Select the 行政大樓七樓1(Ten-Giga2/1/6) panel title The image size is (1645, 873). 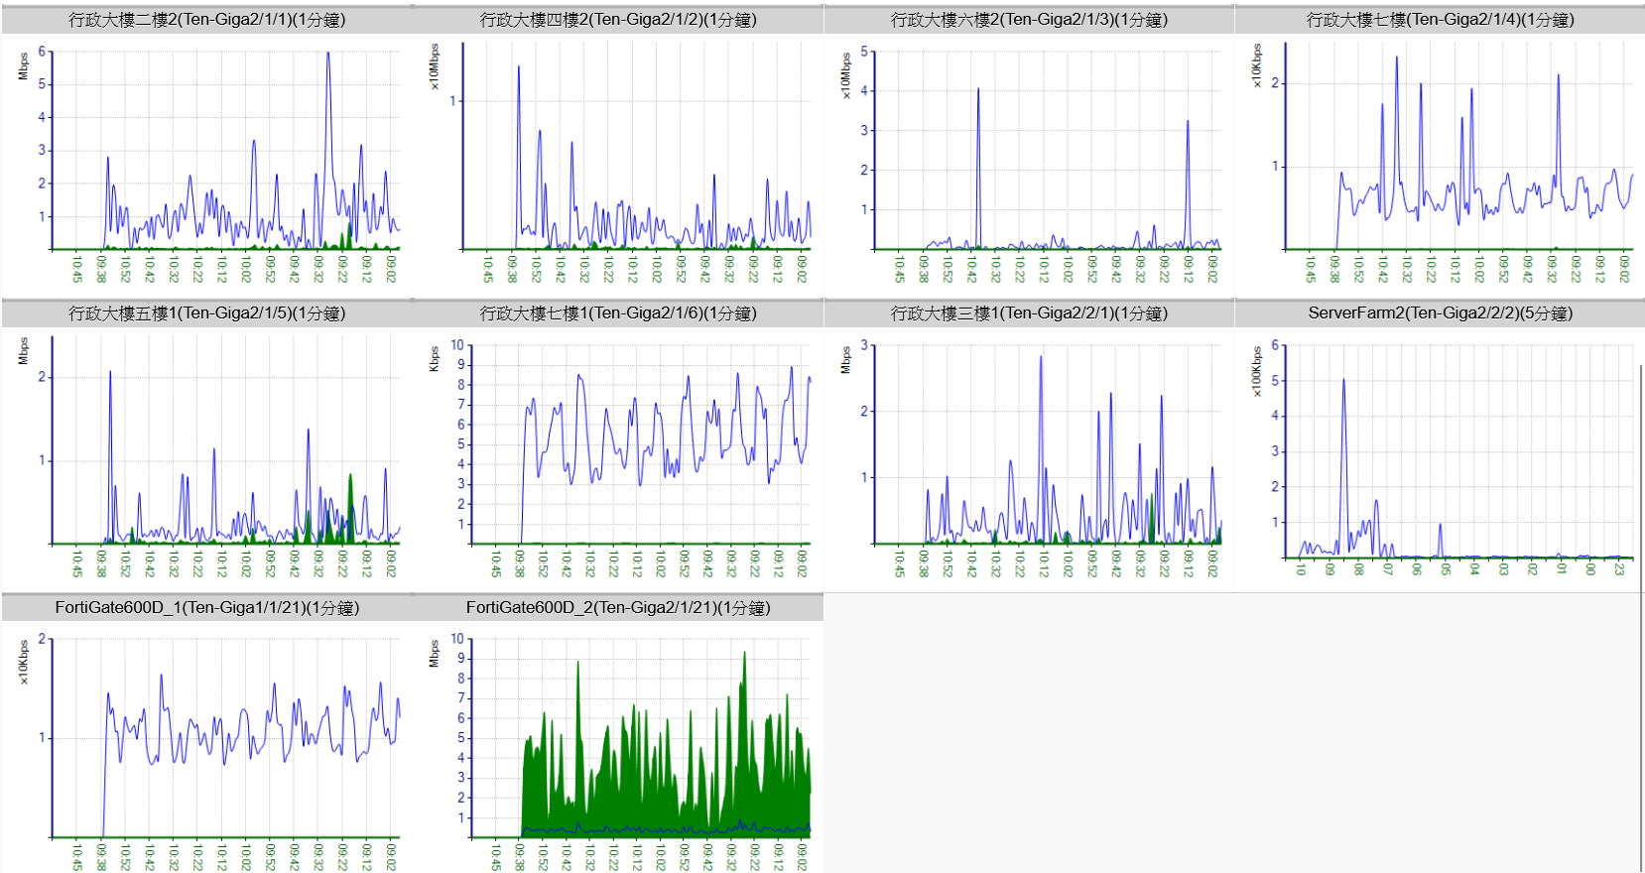[618, 313]
